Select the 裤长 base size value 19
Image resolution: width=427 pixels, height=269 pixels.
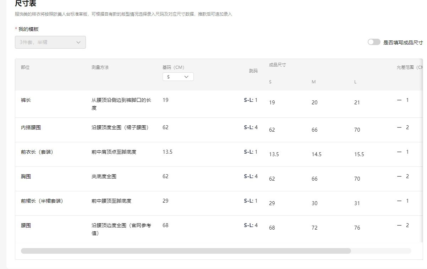(x=165, y=100)
